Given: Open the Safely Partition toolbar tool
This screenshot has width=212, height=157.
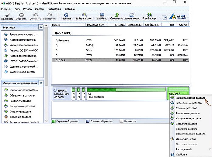Looking at the screenshot, I should 84,16.
